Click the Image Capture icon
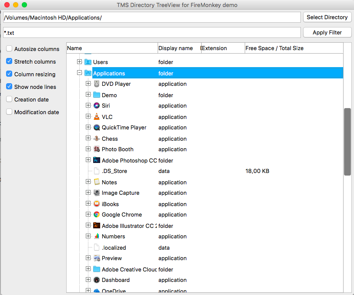Image resolution: width=354 pixels, height=295 pixels. [x=97, y=193]
